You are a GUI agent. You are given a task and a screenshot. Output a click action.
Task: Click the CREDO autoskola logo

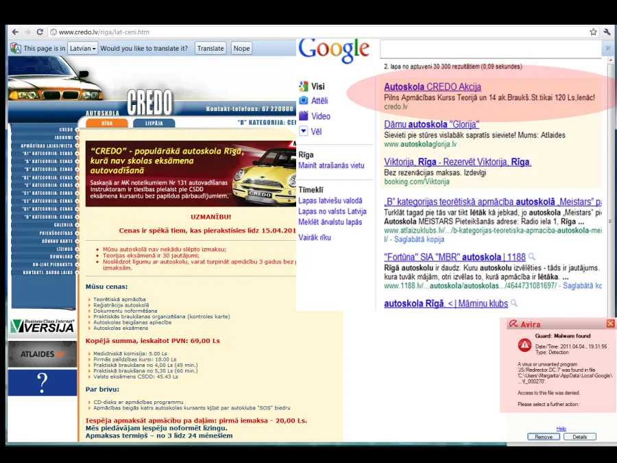coord(149,102)
